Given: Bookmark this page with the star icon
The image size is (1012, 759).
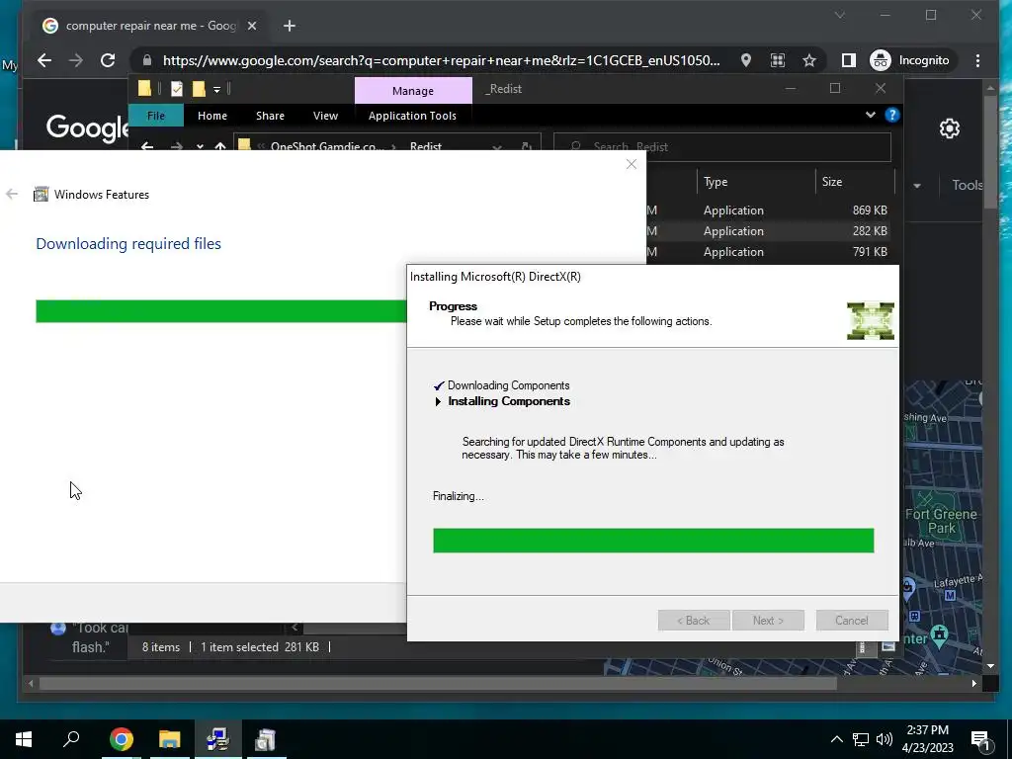Looking at the screenshot, I should (x=809, y=60).
